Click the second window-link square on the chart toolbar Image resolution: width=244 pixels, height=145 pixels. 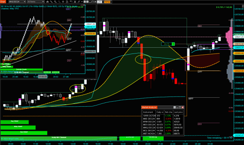[x=87, y=2]
